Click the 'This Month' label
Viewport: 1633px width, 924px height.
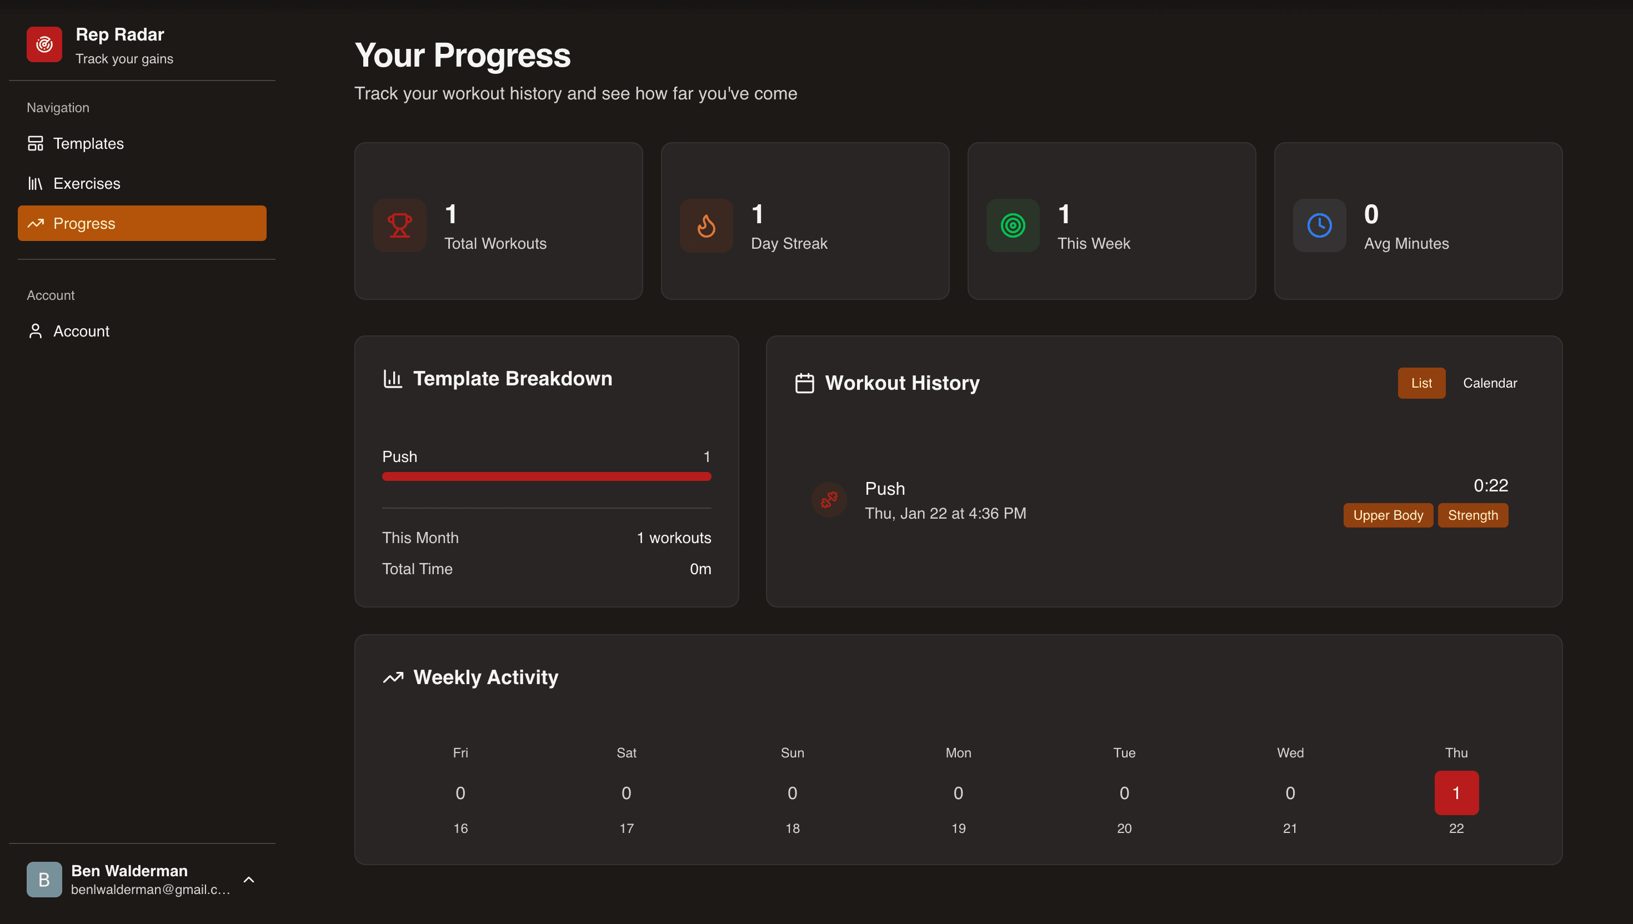[420, 538]
